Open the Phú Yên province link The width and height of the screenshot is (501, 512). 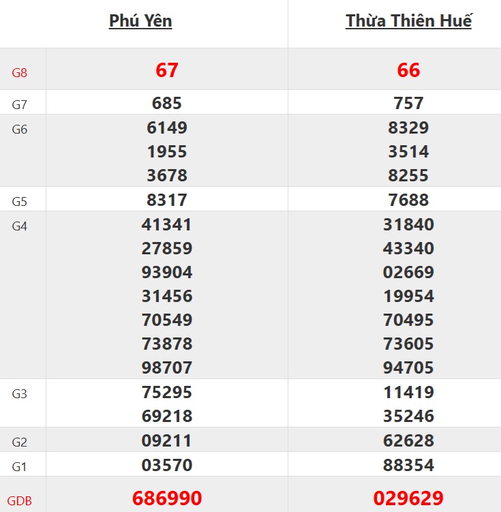(140, 21)
